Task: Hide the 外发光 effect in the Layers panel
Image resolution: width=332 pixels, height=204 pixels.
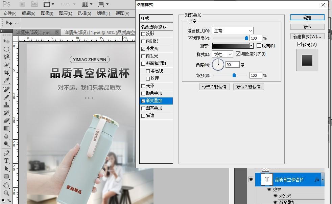Action: pos(275,196)
